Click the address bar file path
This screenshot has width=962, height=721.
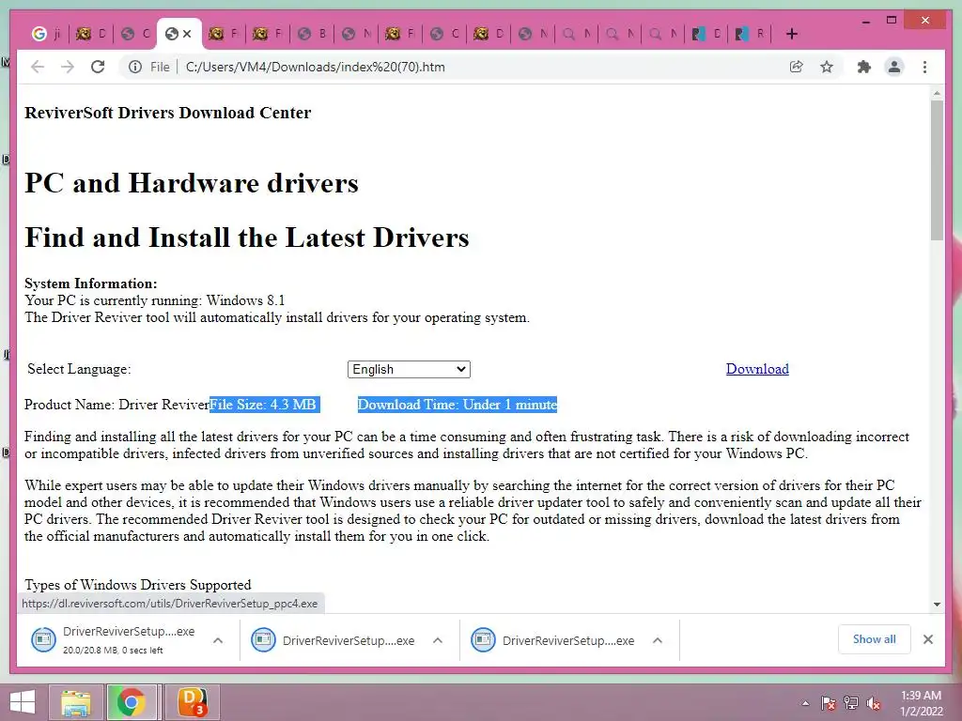pyautogui.click(x=315, y=67)
